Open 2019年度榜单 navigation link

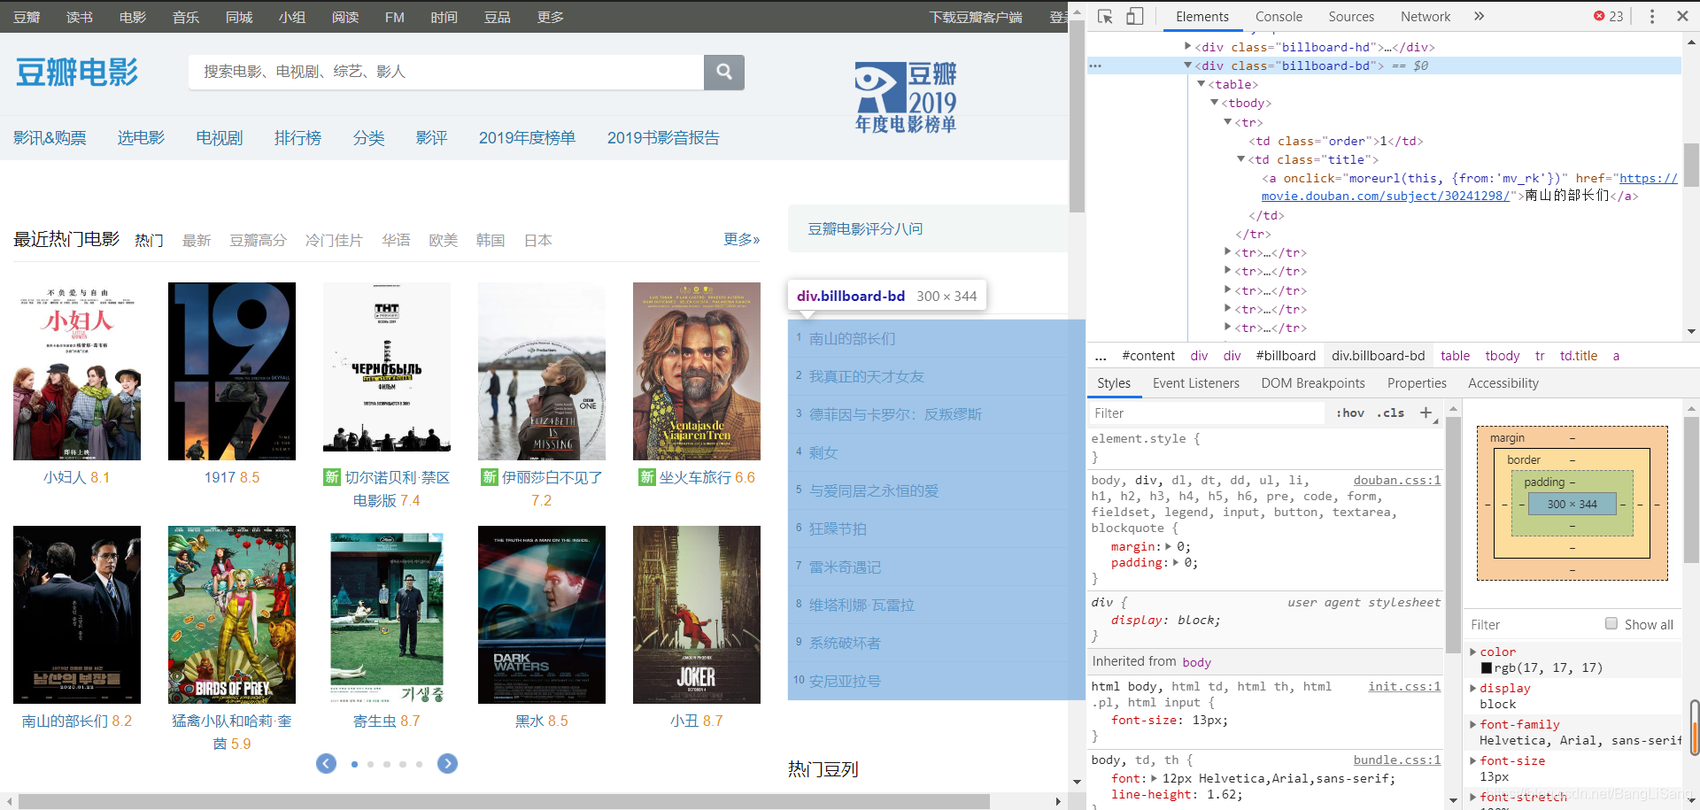(527, 138)
